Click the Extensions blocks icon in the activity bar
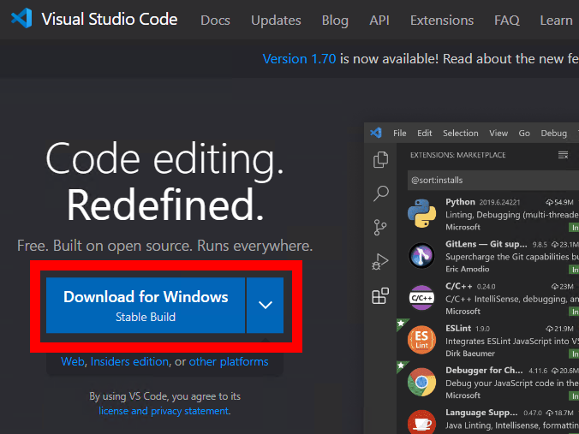 click(380, 295)
